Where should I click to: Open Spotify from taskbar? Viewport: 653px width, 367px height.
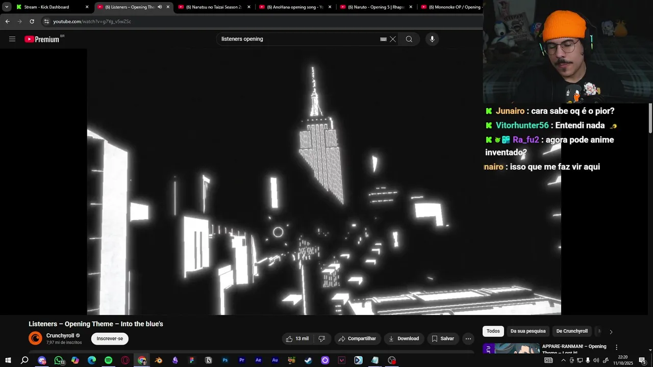(x=108, y=360)
